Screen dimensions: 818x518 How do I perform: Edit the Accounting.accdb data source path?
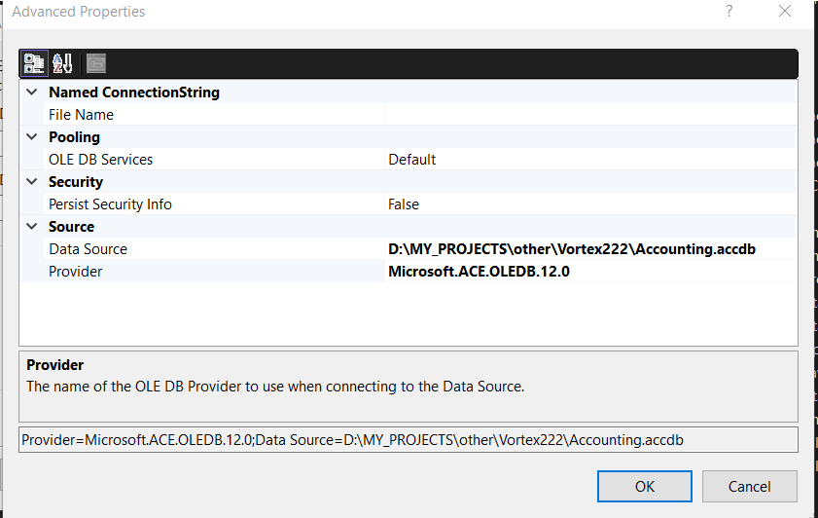click(x=572, y=249)
